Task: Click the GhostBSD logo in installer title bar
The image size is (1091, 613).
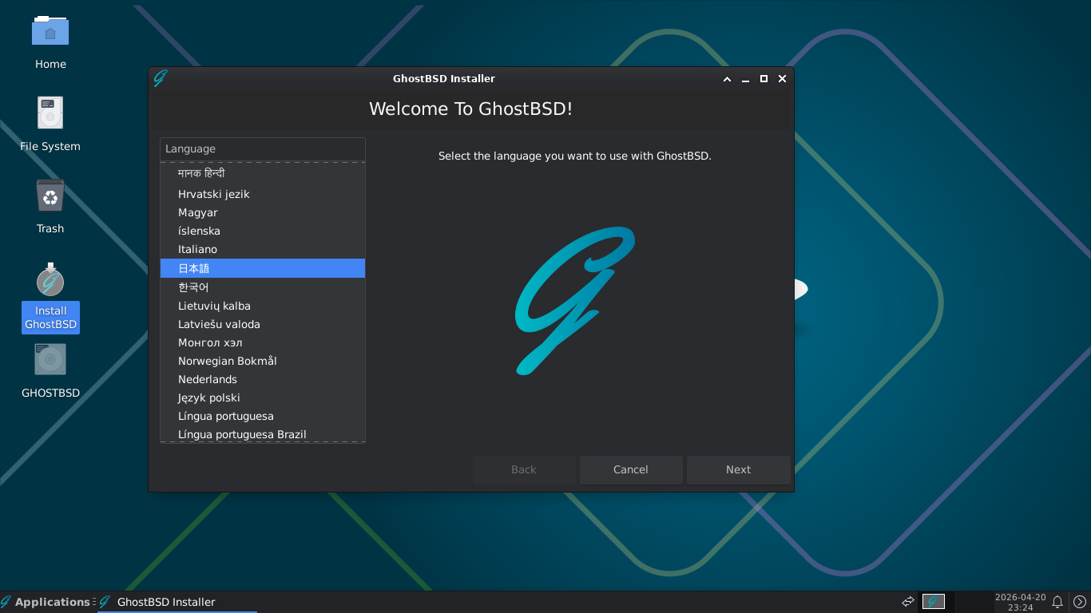Action: tap(160, 78)
